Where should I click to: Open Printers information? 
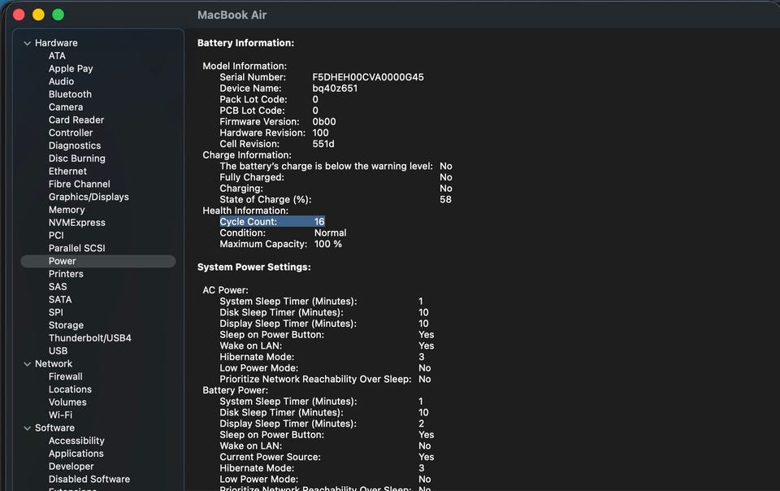(66, 274)
